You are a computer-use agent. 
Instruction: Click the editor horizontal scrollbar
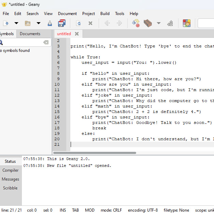click(96, 153)
